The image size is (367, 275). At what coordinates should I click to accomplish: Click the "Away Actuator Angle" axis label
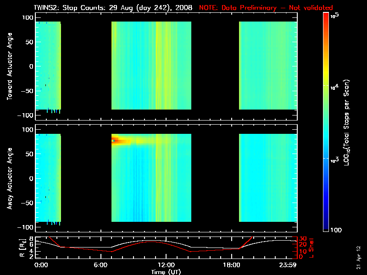pyautogui.click(x=10, y=178)
